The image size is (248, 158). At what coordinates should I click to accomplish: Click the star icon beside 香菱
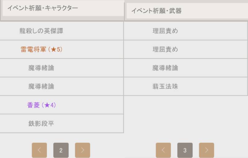click(x=47, y=105)
